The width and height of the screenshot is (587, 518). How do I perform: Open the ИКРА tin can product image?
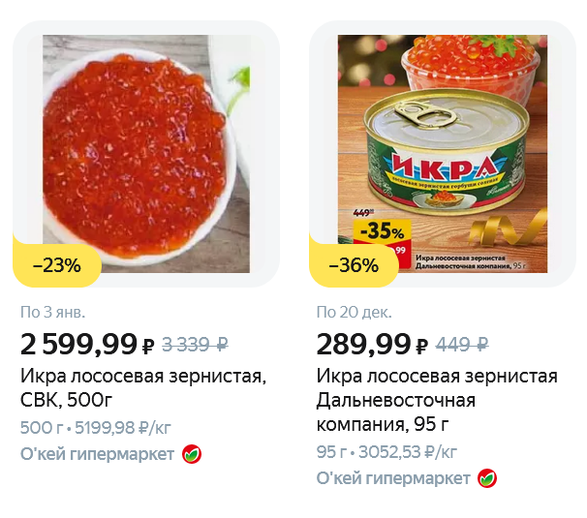443,154
